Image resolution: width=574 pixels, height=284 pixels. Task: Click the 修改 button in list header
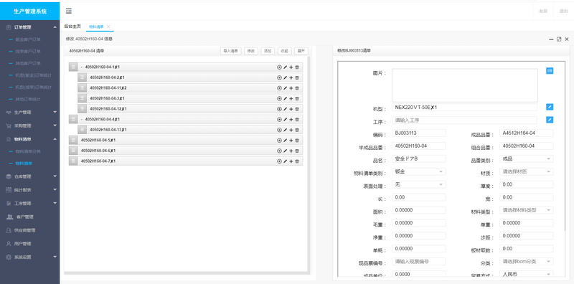click(250, 51)
